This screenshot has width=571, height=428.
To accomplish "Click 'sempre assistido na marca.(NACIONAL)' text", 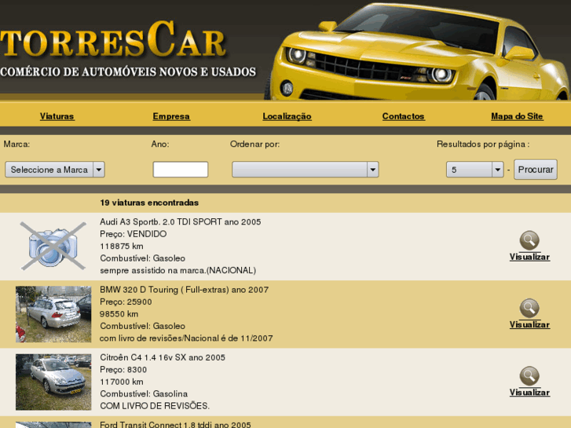I will 178,270.
